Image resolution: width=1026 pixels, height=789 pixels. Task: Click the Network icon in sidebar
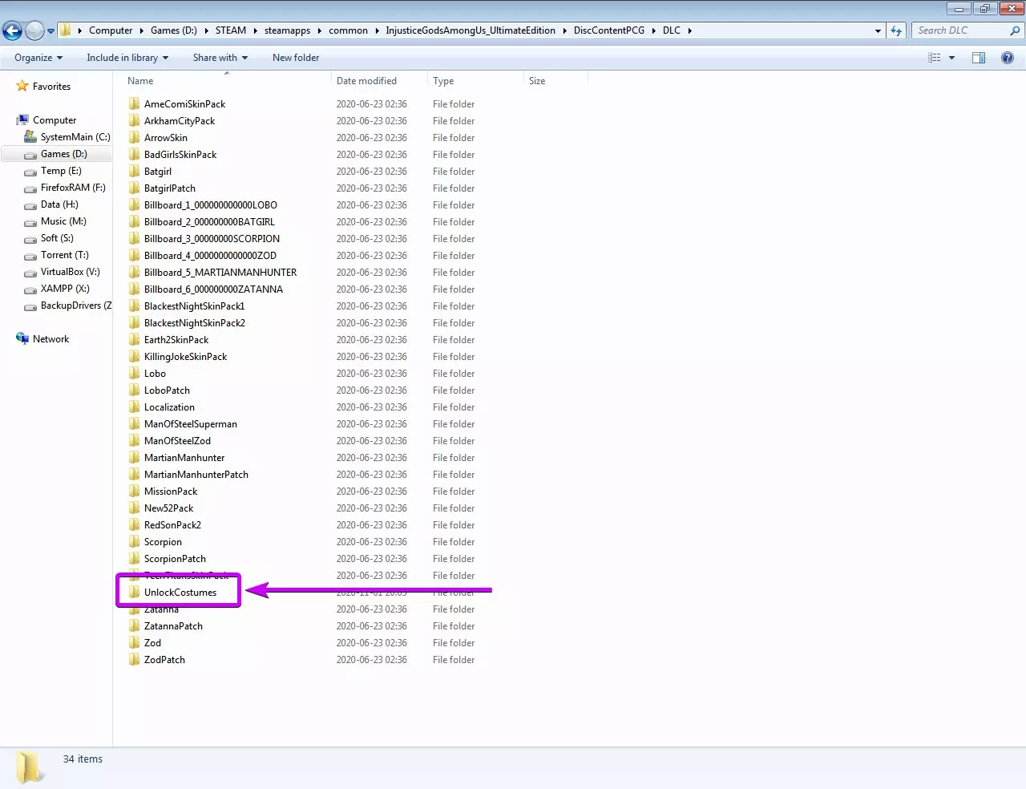(22, 339)
